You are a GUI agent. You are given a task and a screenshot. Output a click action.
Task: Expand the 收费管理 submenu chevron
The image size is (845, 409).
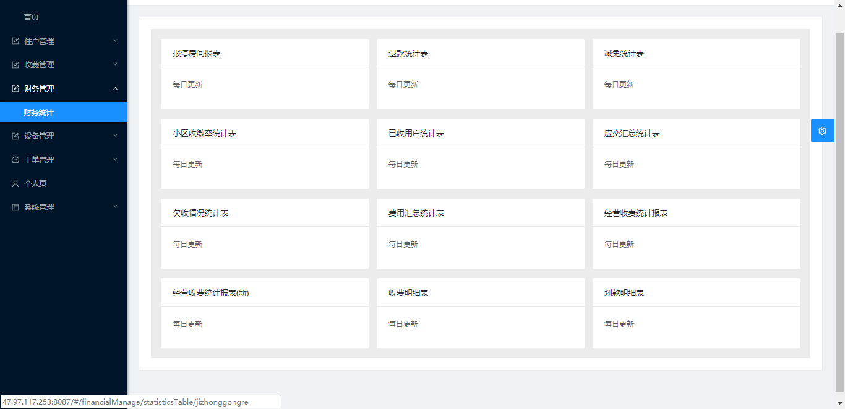[115, 64]
